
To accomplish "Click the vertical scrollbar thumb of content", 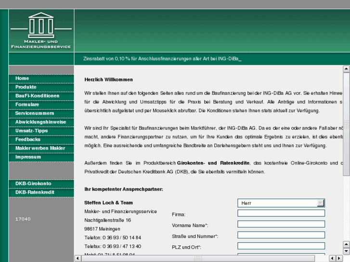I will (x=346, y=124).
